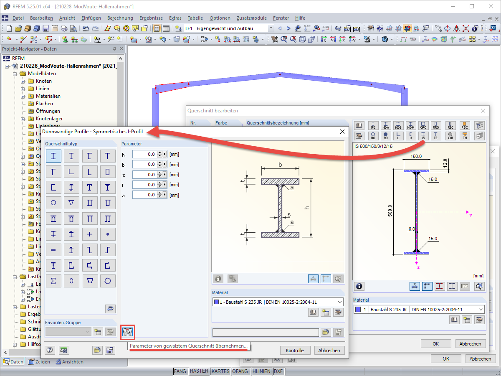Click the comment text field beside the folder icon
This screenshot has height=376, width=501.
(266, 332)
